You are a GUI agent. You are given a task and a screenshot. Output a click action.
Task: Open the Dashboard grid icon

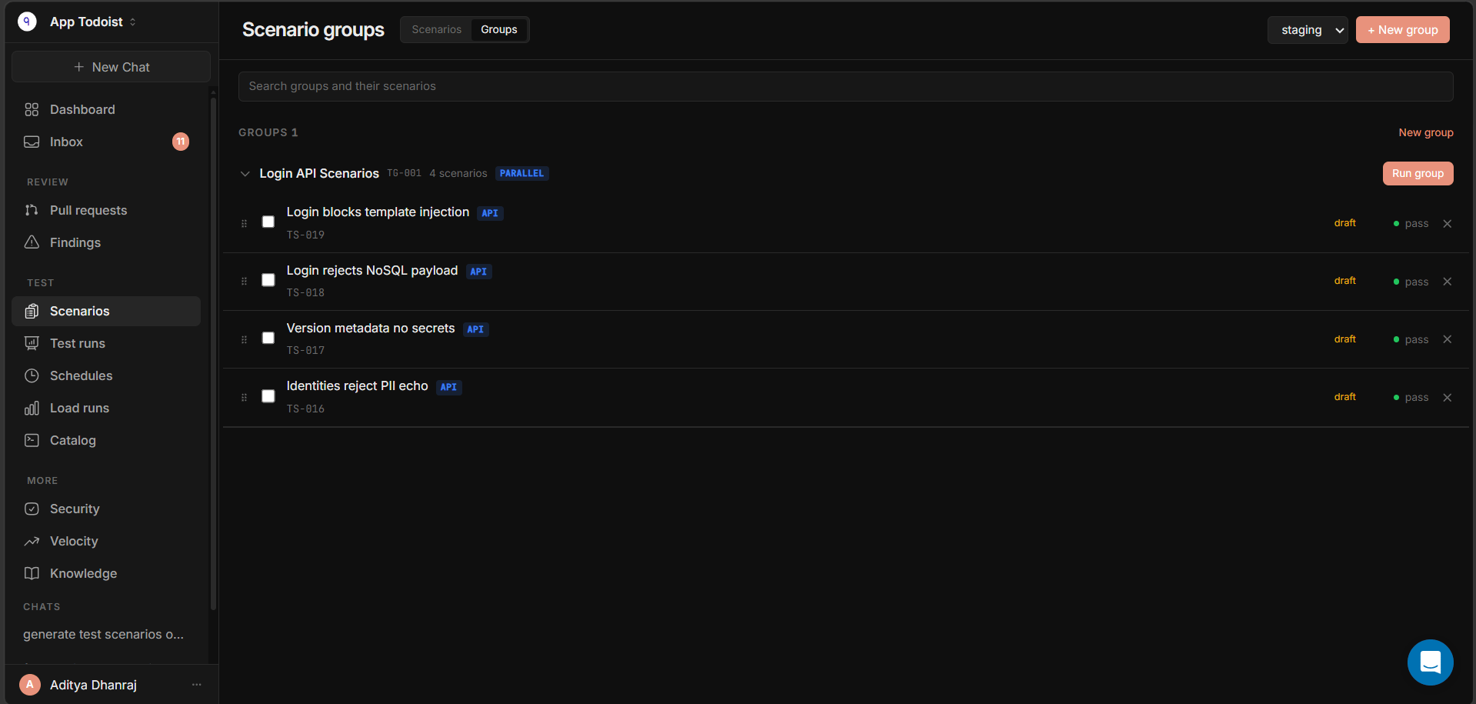[x=32, y=109]
